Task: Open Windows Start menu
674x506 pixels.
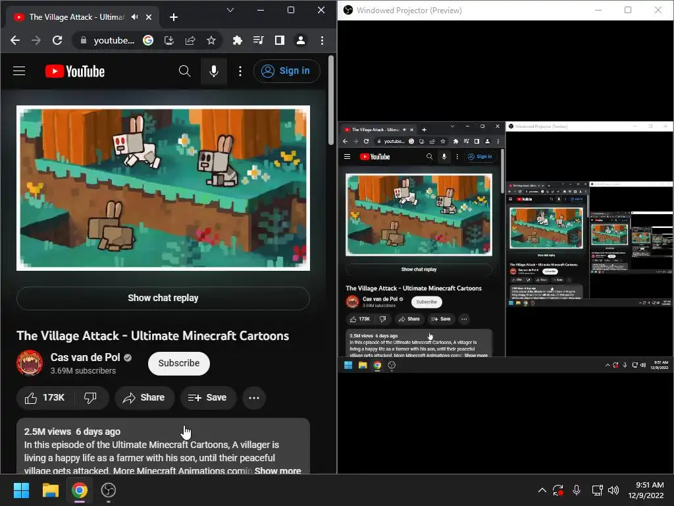Action: [21, 490]
